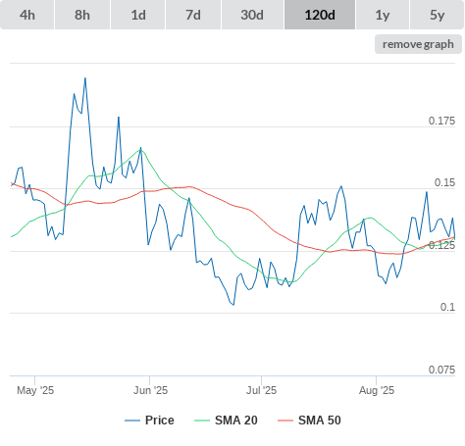Click the 0.175 y-axis gridline label
This screenshot has height=446, width=465.
click(x=441, y=121)
